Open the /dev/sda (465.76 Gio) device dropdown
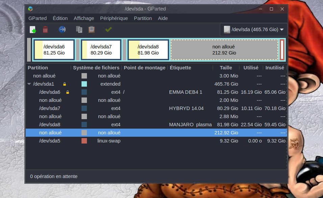Image resolution: width=323 pixels, height=198 pixels. click(x=253, y=29)
